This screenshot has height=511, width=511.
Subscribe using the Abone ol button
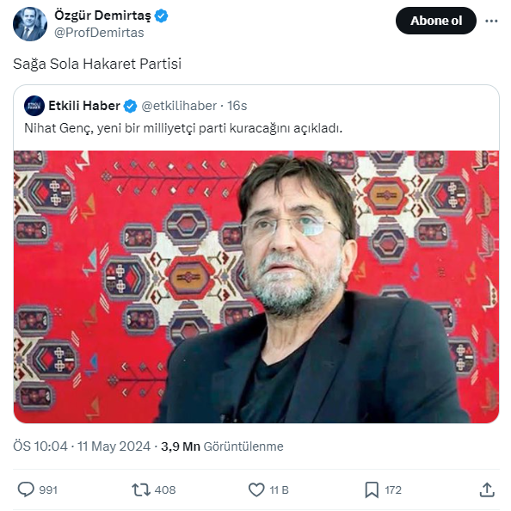pos(435,21)
